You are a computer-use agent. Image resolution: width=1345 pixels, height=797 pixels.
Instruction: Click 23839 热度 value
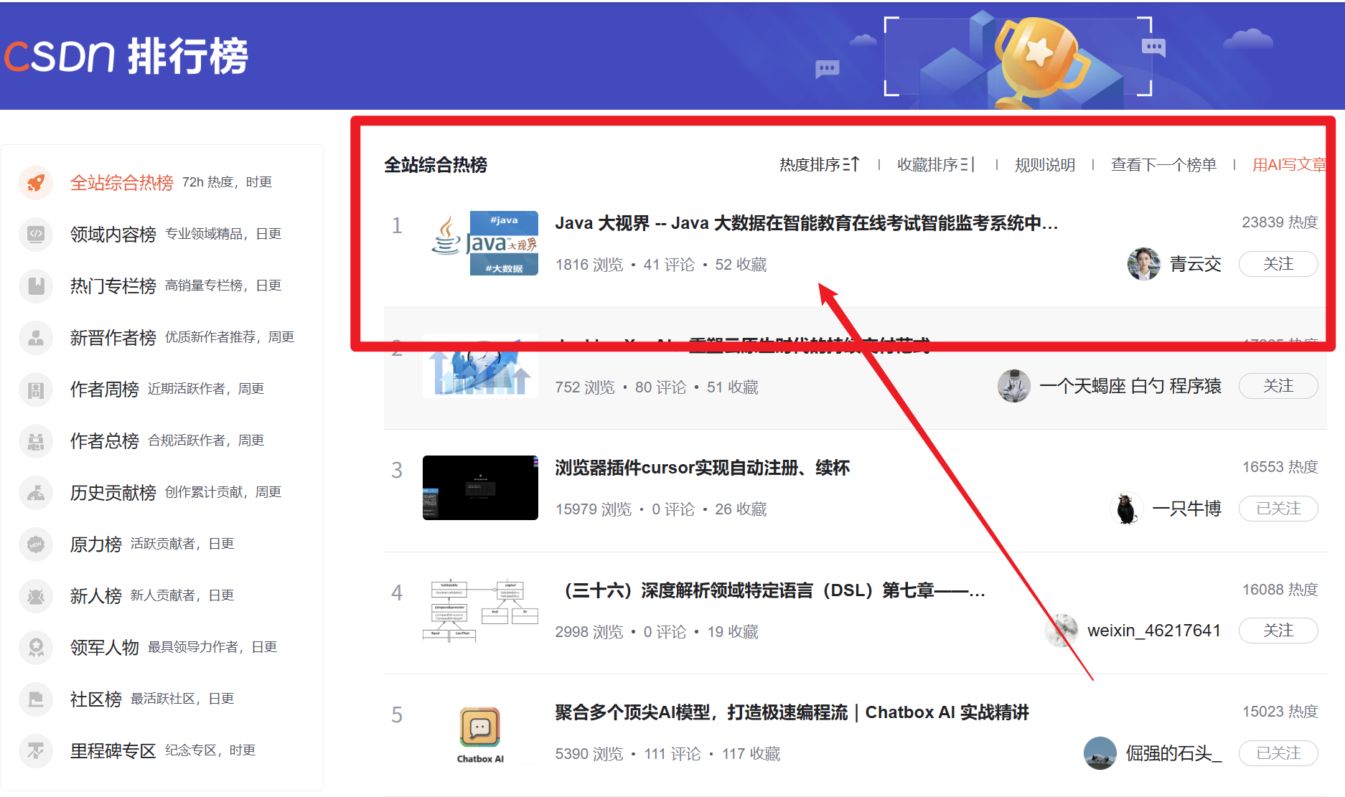(1280, 222)
